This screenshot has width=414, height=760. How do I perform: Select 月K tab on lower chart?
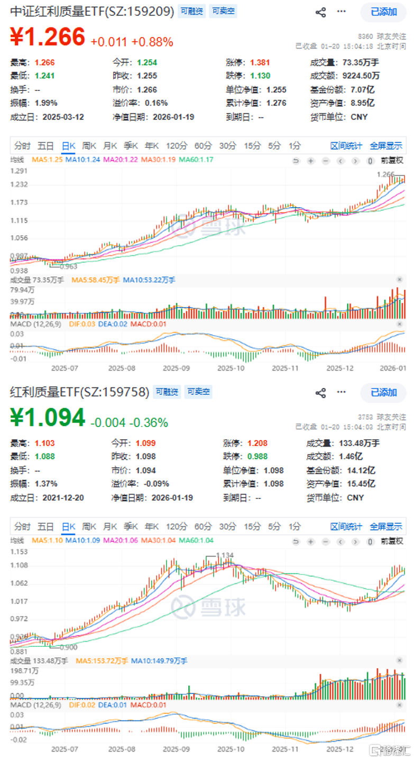pyautogui.click(x=110, y=526)
